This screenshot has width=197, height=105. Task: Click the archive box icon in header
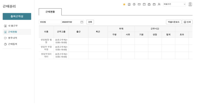tap(144, 4)
